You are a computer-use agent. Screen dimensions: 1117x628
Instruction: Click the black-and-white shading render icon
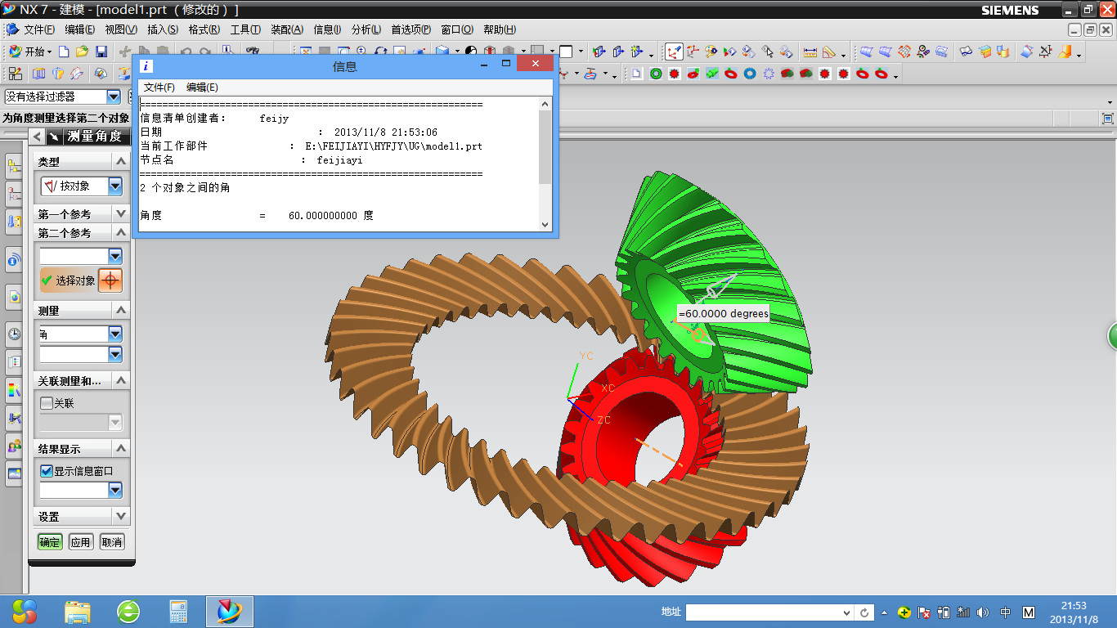[470, 52]
